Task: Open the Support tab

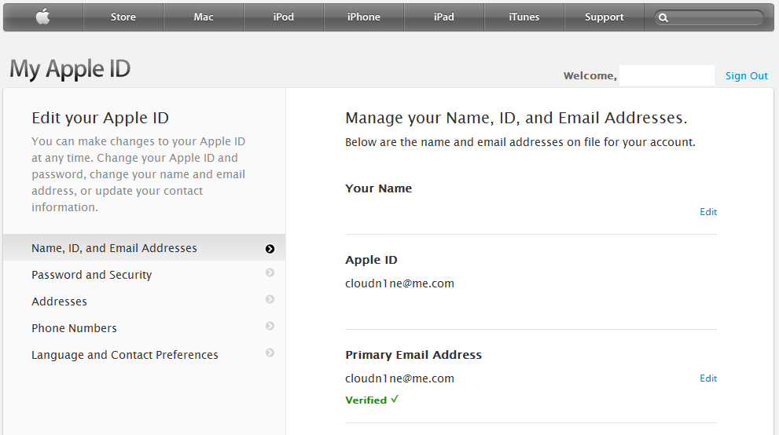Action: pyautogui.click(x=604, y=16)
